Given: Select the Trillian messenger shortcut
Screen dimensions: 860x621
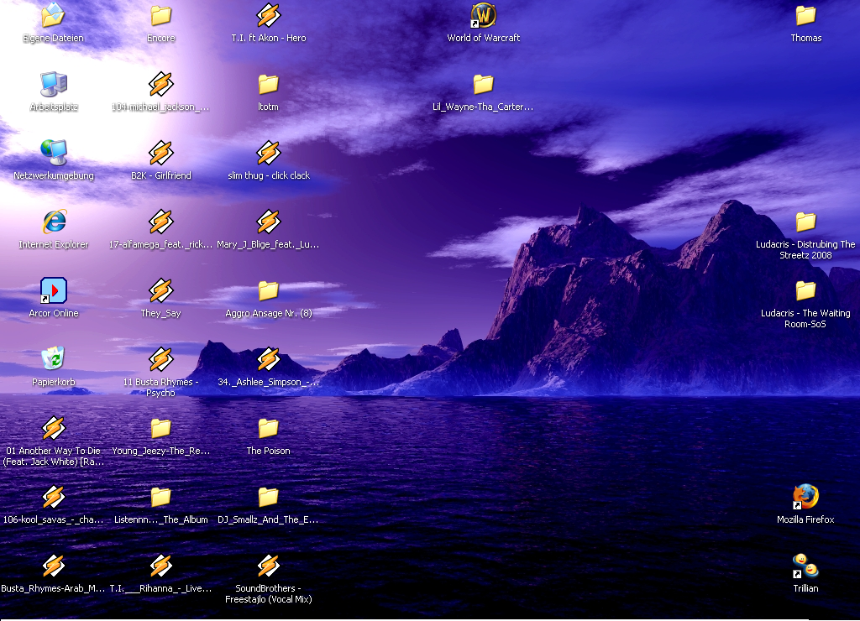Looking at the screenshot, I should point(805,566).
